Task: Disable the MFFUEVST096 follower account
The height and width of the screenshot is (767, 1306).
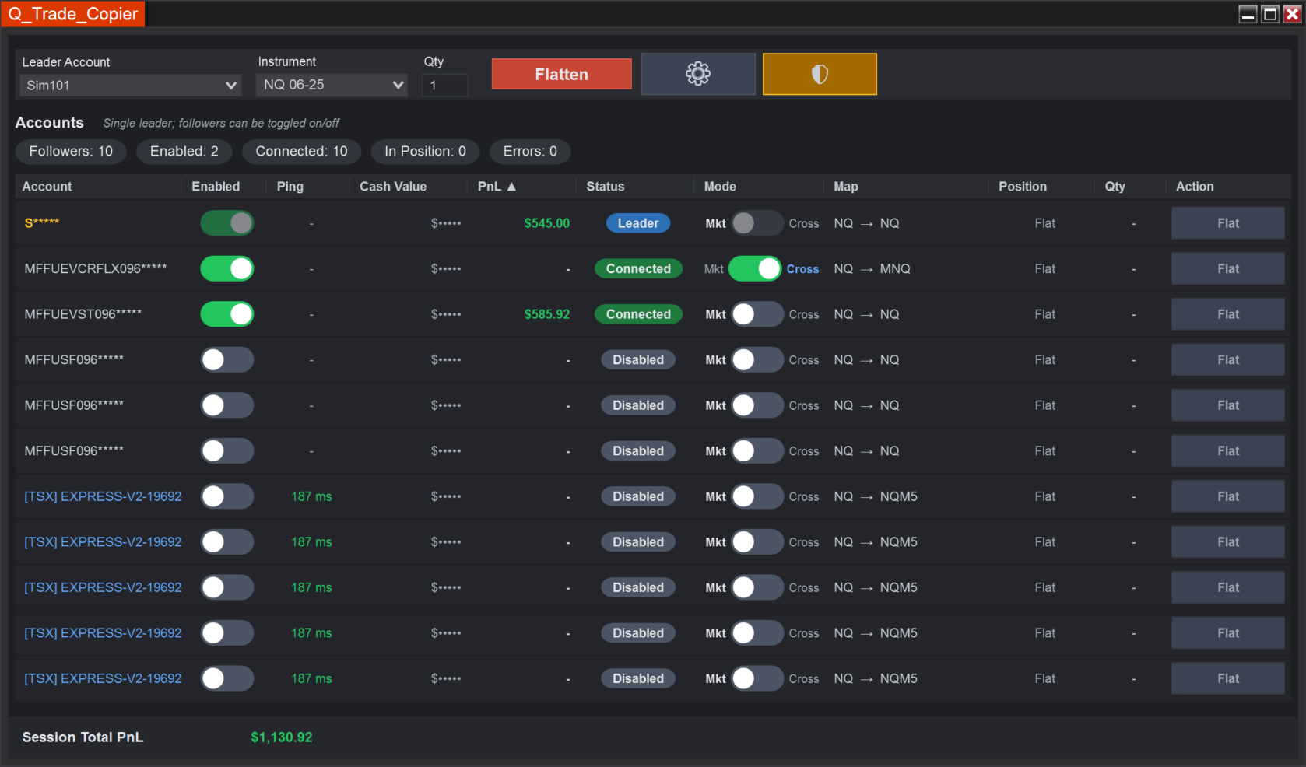Action: [x=227, y=314]
